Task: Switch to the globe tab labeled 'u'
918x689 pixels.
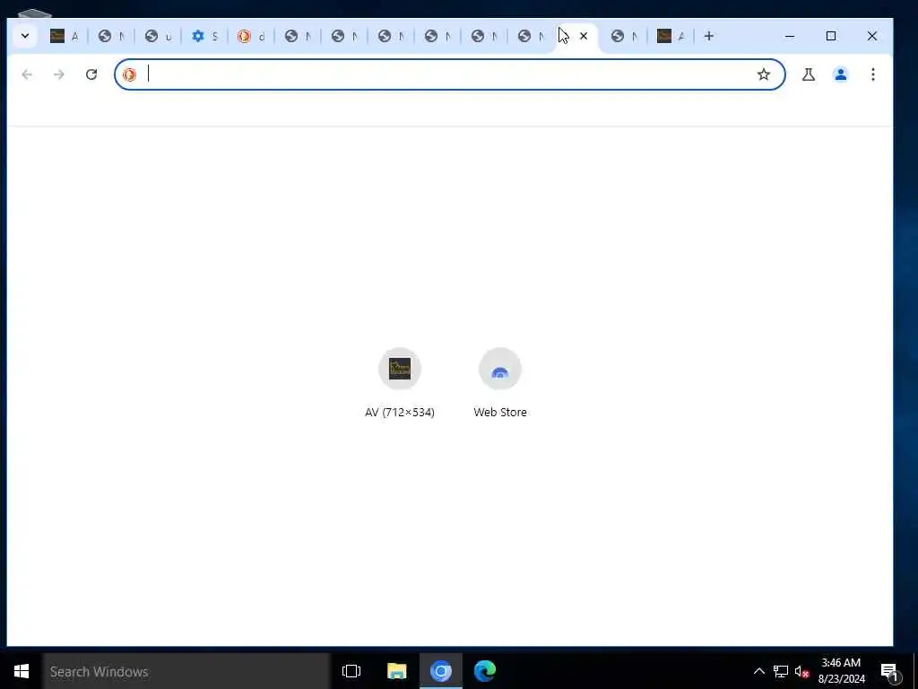Action: point(158,36)
